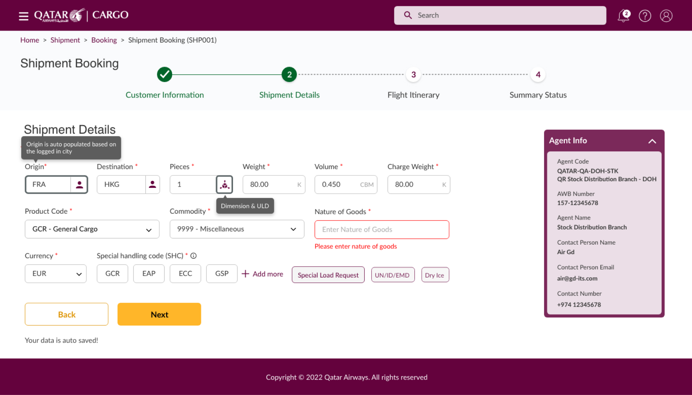Click the Agent Code QATAR-QA-DOH-STK

588,171
